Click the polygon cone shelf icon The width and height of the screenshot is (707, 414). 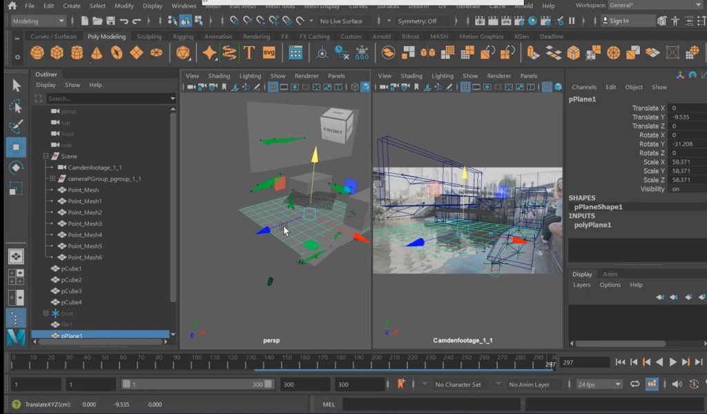97,52
